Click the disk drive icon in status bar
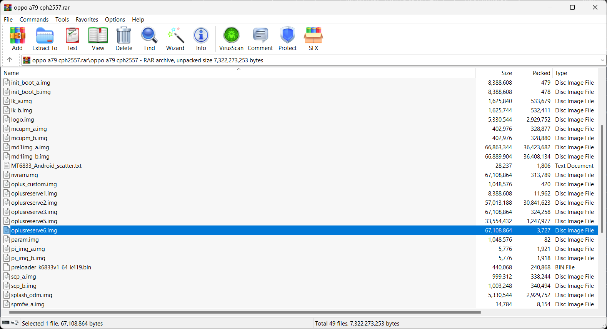This screenshot has height=329, width=607. pos(6,322)
